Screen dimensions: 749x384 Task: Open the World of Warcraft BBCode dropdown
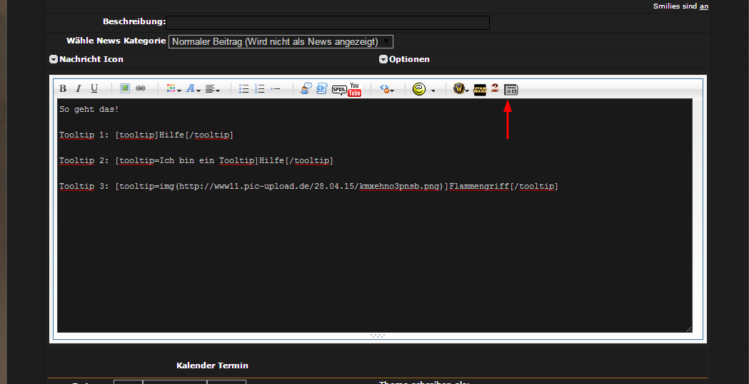(x=461, y=89)
